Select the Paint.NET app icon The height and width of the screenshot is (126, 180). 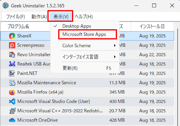pos(12,73)
